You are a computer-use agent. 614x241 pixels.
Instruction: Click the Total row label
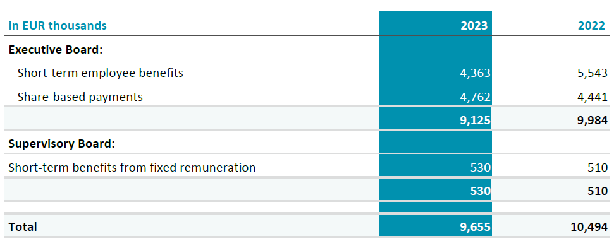click(x=23, y=227)
